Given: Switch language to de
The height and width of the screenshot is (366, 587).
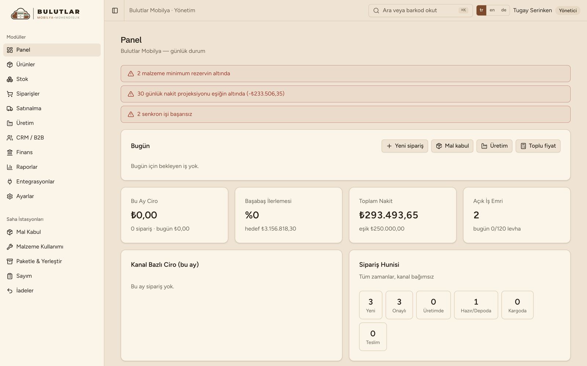Looking at the screenshot, I should click(504, 10).
